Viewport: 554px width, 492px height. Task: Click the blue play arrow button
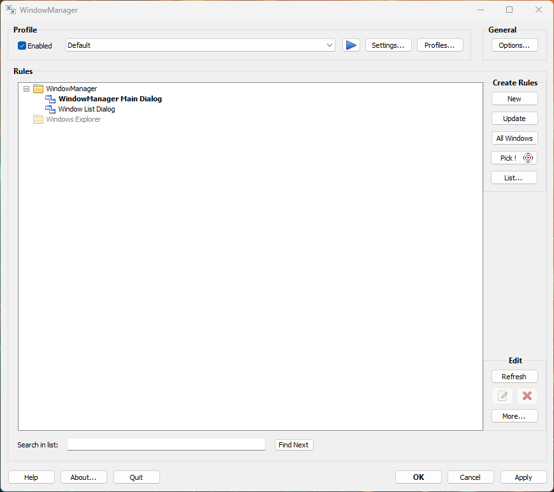[351, 45]
